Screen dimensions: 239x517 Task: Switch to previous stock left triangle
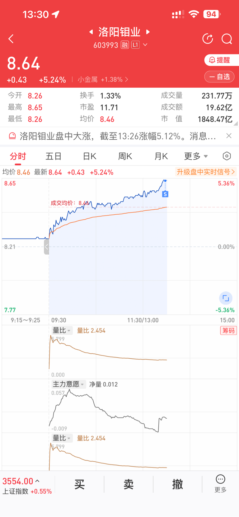pos(91,32)
